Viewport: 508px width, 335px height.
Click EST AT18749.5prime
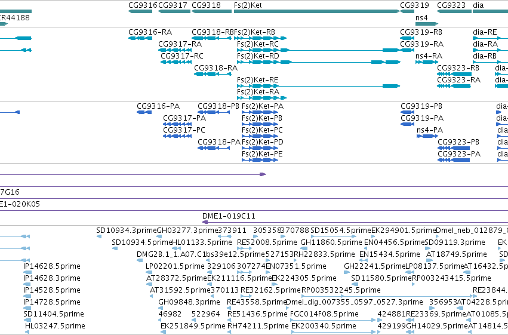coord(429,260)
